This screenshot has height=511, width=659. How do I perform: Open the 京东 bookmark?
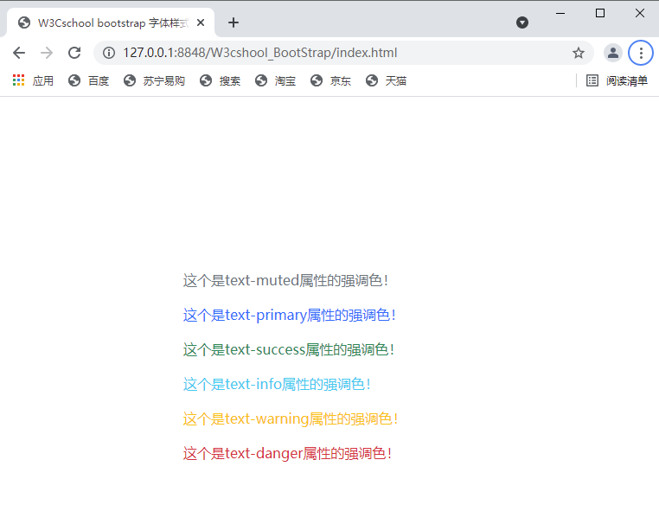click(330, 80)
